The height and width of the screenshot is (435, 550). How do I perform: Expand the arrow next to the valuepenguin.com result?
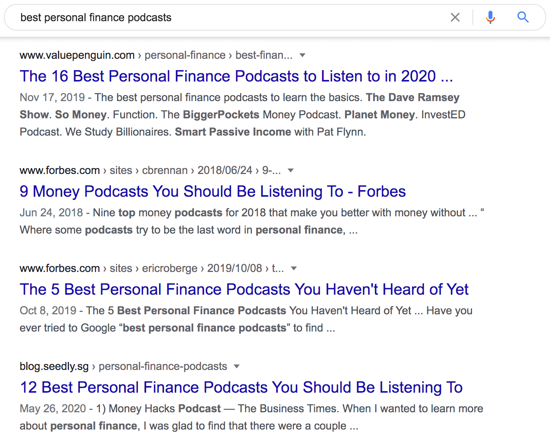coord(302,56)
